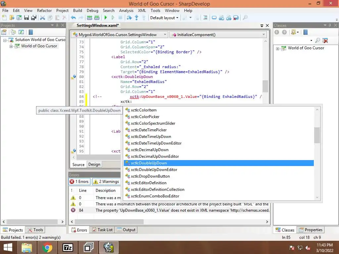Select xctk:DropDownButton in completion list
The image size is (339, 254).
pos(219,176)
